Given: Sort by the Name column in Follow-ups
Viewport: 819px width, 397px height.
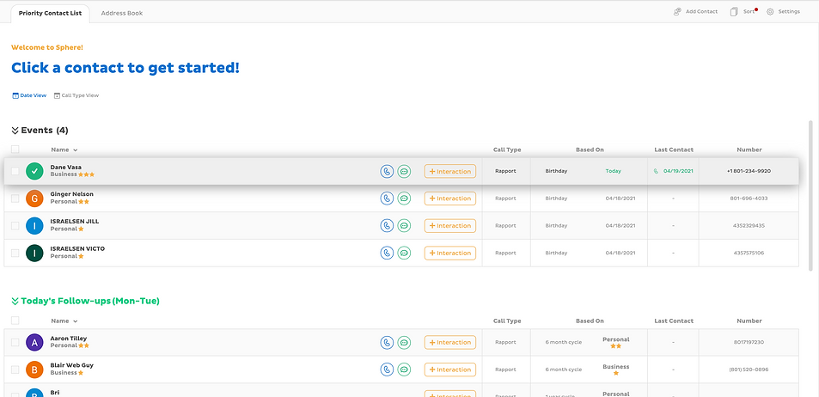Looking at the screenshot, I should pos(64,321).
